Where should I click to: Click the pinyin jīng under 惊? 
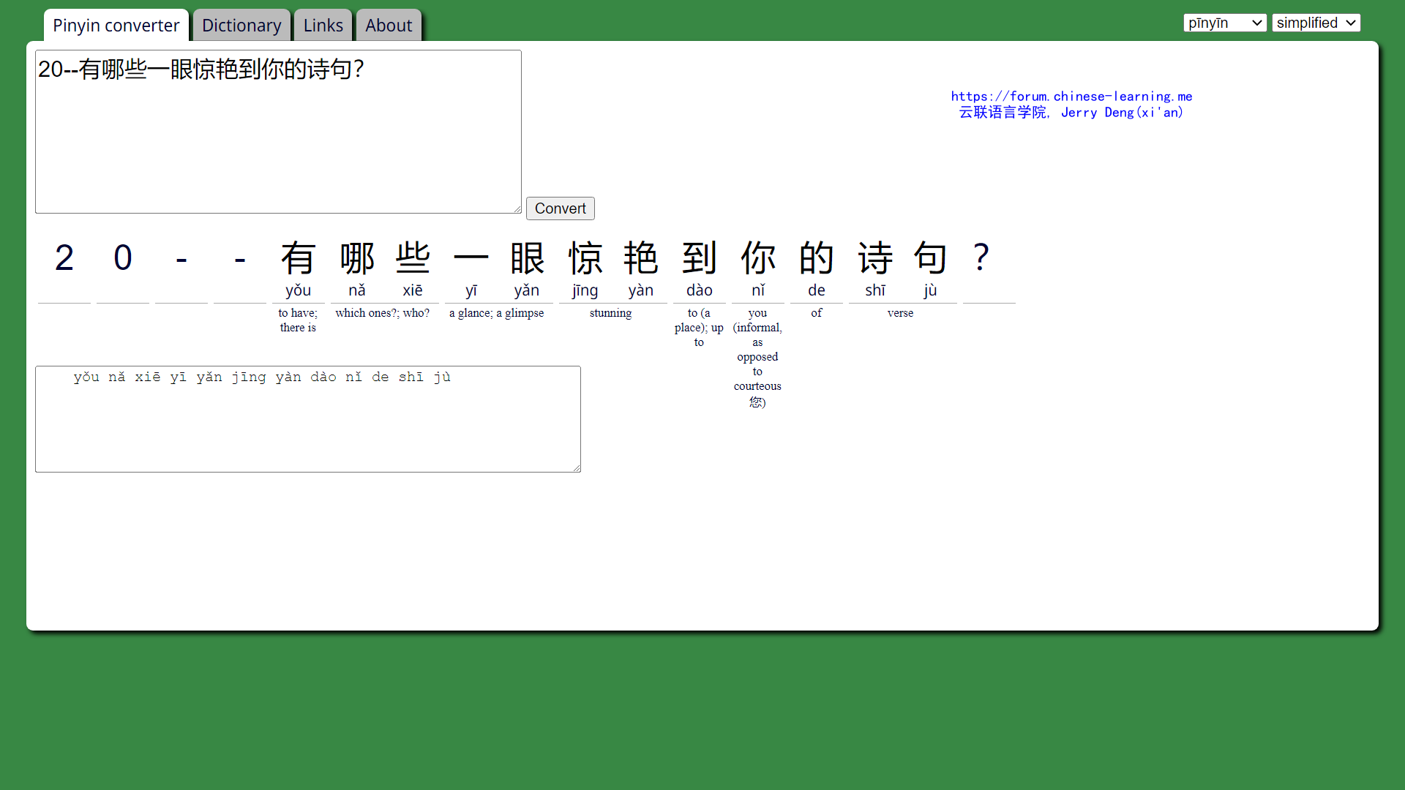coord(585,290)
